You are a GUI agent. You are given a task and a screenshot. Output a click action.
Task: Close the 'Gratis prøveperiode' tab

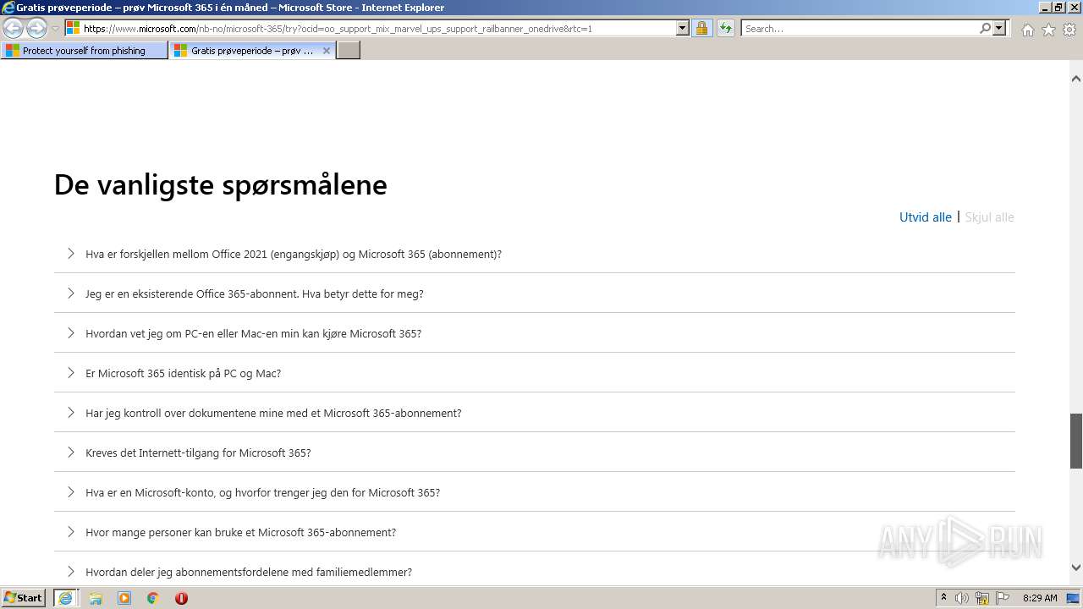[x=327, y=51]
